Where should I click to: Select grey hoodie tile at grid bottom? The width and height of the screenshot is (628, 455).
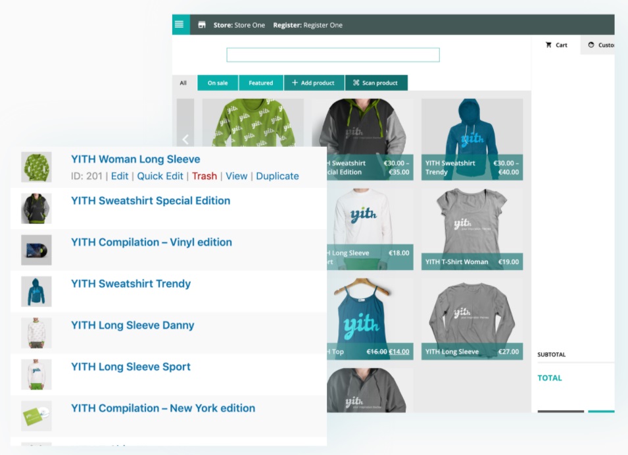370,390
